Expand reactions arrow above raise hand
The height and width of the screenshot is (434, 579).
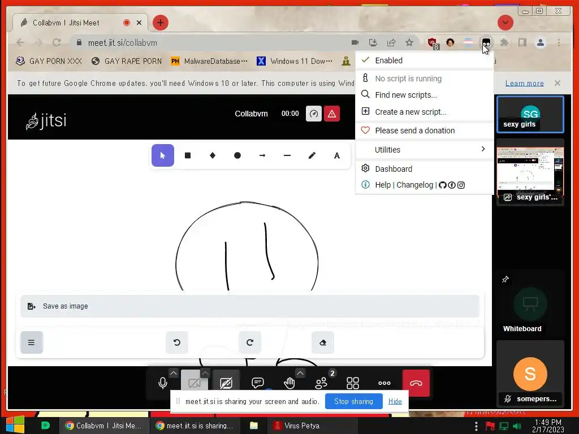pos(300,373)
